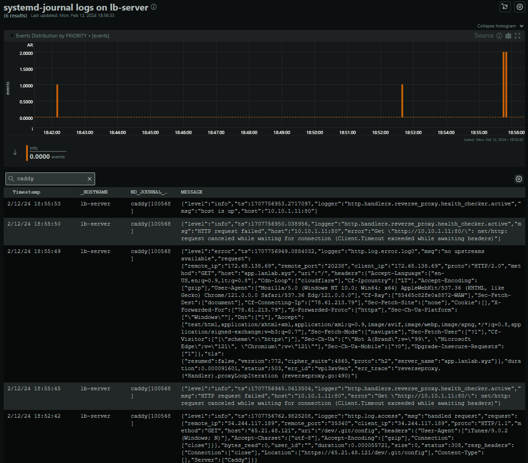Sort by the Timestamp column header
The height and width of the screenshot is (463, 528).
click(x=27, y=192)
